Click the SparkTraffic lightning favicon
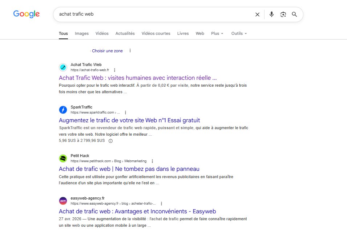This screenshot has height=234, width=347. coord(63,110)
